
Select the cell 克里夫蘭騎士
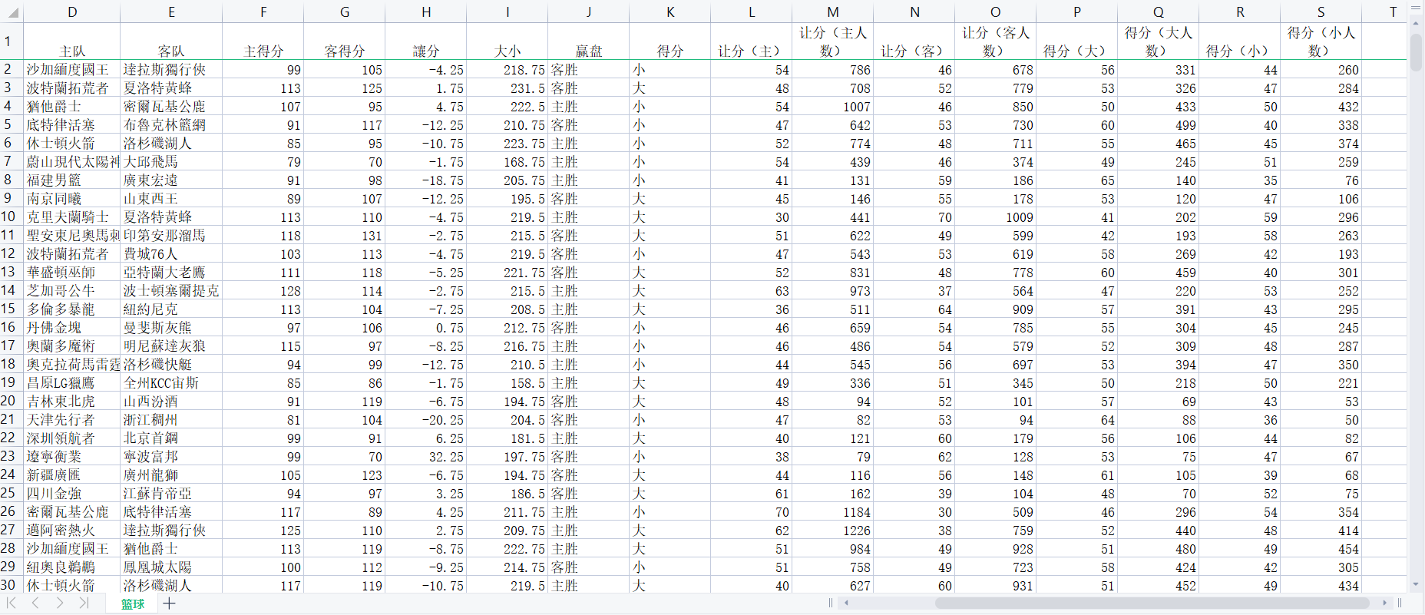[72, 217]
